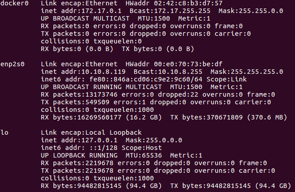Click the docker0 MAC address 02:42:c8:b3:d7:57
Viewport: 295px width, 192px height.
tap(188, 3)
